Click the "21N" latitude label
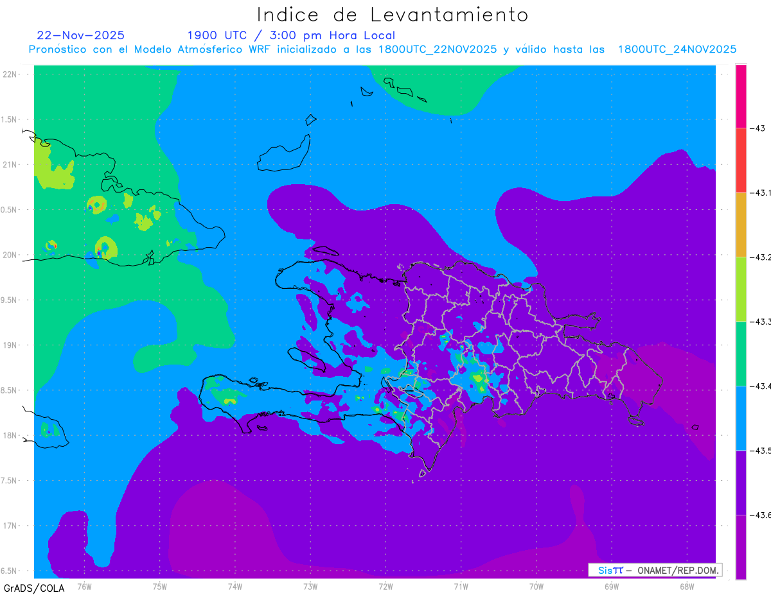Image resolution: width=771 pixels, height=595 pixels. coord(10,164)
